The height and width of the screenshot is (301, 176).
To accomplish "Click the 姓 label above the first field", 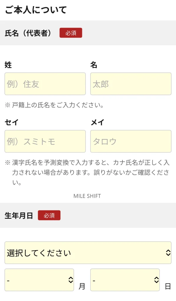I will pos(8,65).
